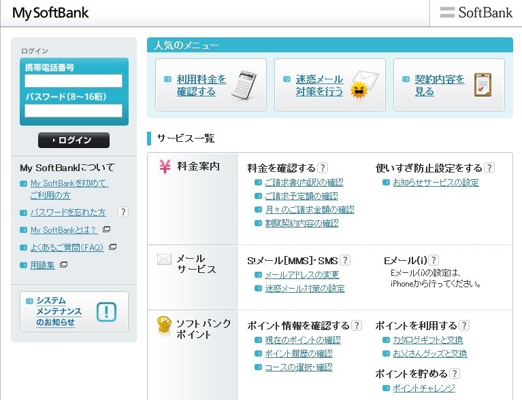Click the My SoftBank title logo

50,13
